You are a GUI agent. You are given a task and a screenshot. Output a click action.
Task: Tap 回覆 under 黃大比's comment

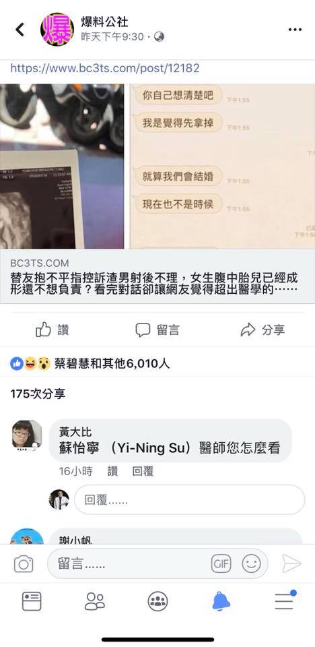(143, 471)
